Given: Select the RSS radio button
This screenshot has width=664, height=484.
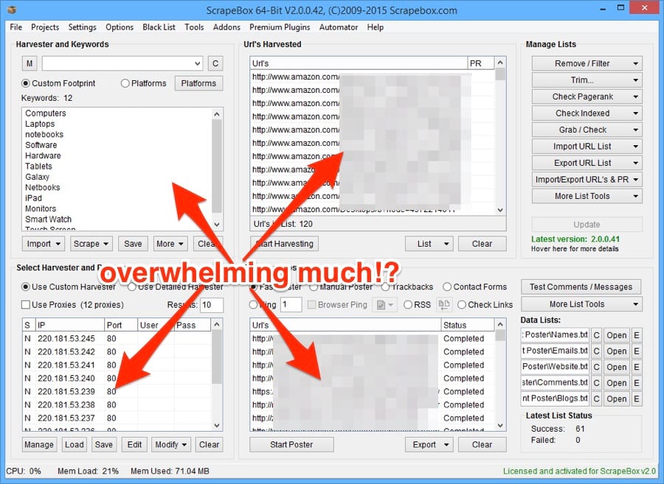Looking at the screenshot, I should pos(408,305).
